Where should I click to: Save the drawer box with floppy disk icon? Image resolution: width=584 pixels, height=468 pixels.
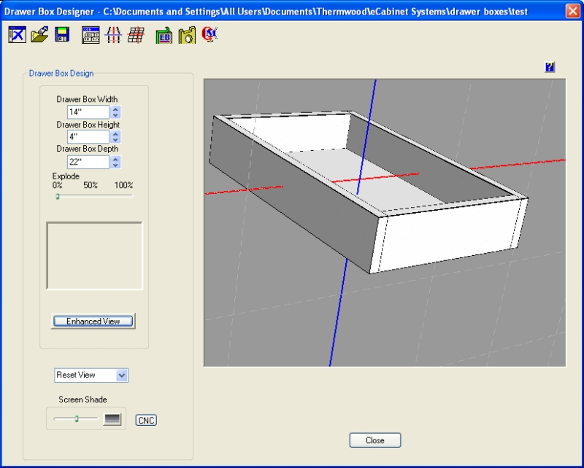click(x=62, y=34)
